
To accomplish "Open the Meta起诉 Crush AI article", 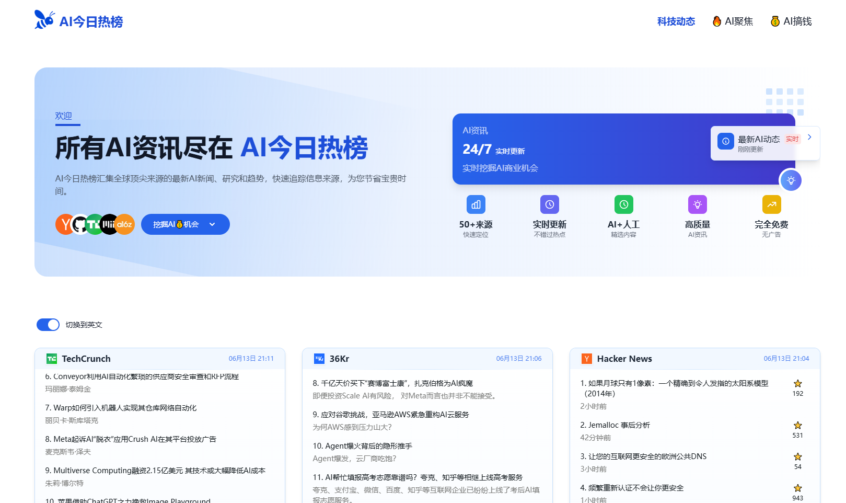I will tap(131, 439).
